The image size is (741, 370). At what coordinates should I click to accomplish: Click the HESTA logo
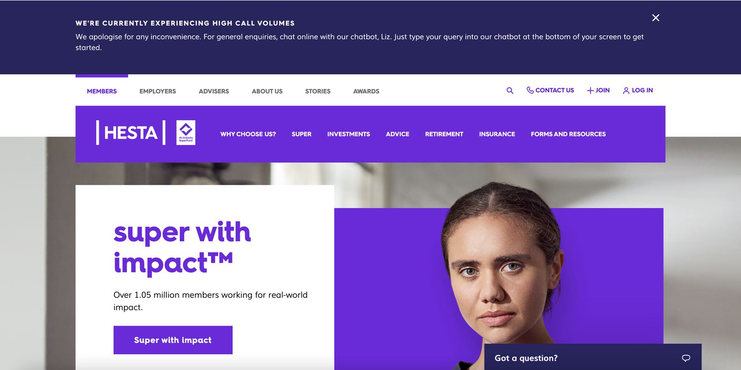pyautogui.click(x=131, y=133)
